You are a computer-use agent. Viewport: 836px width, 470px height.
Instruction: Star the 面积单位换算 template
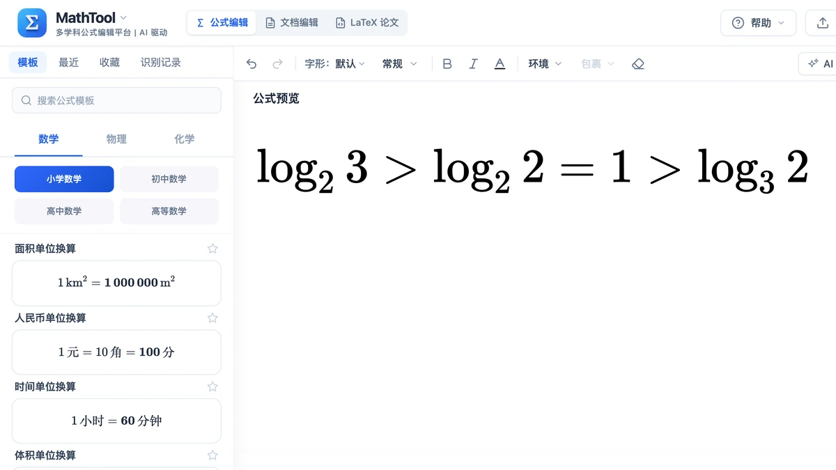click(x=212, y=249)
